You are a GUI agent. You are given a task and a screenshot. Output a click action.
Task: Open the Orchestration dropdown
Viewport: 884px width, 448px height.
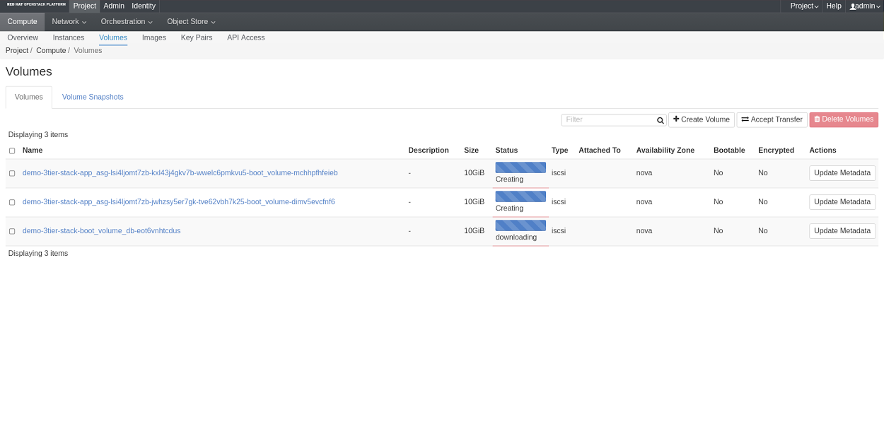point(127,22)
